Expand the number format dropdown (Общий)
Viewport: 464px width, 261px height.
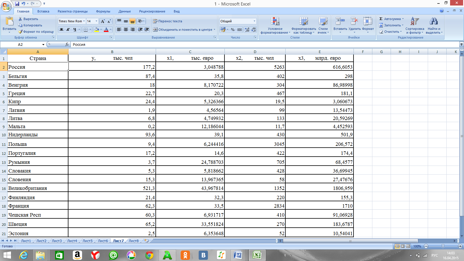click(254, 21)
